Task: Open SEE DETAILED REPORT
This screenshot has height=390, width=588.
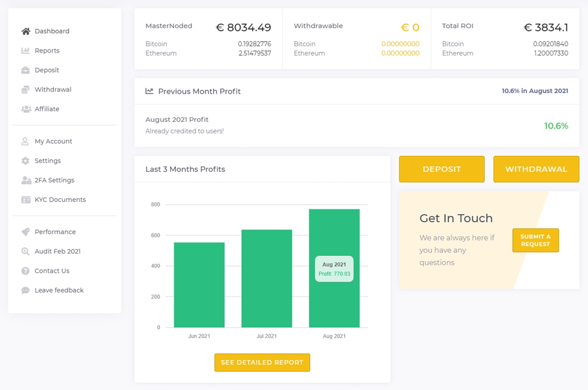Action: [262, 362]
